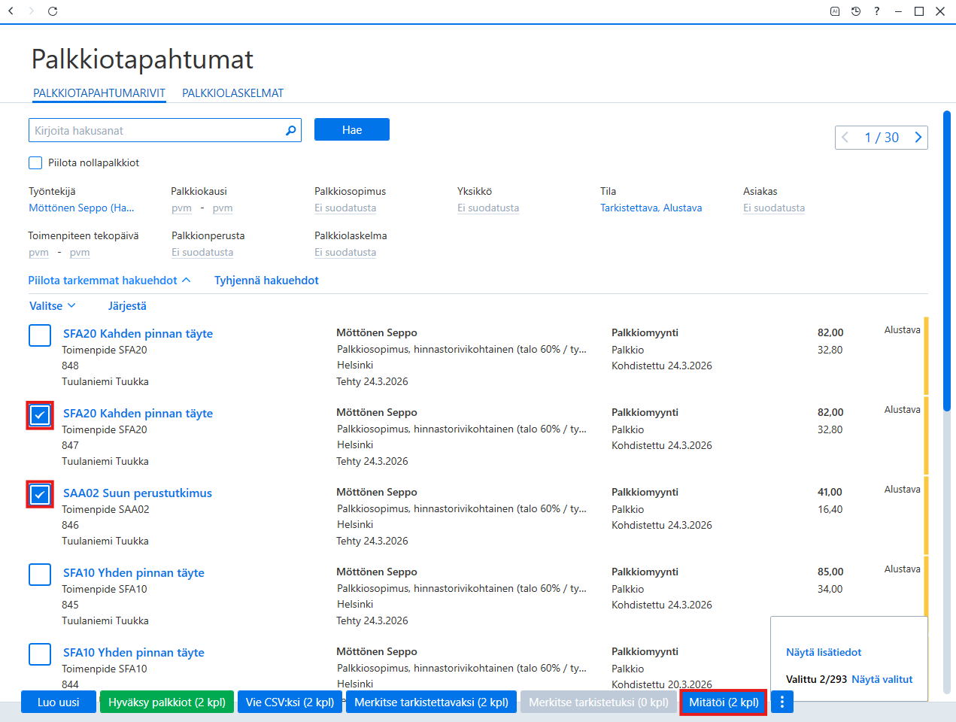Image resolution: width=956 pixels, height=722 pixels.
Task: Click the amount 85,00
Action: 830,572
